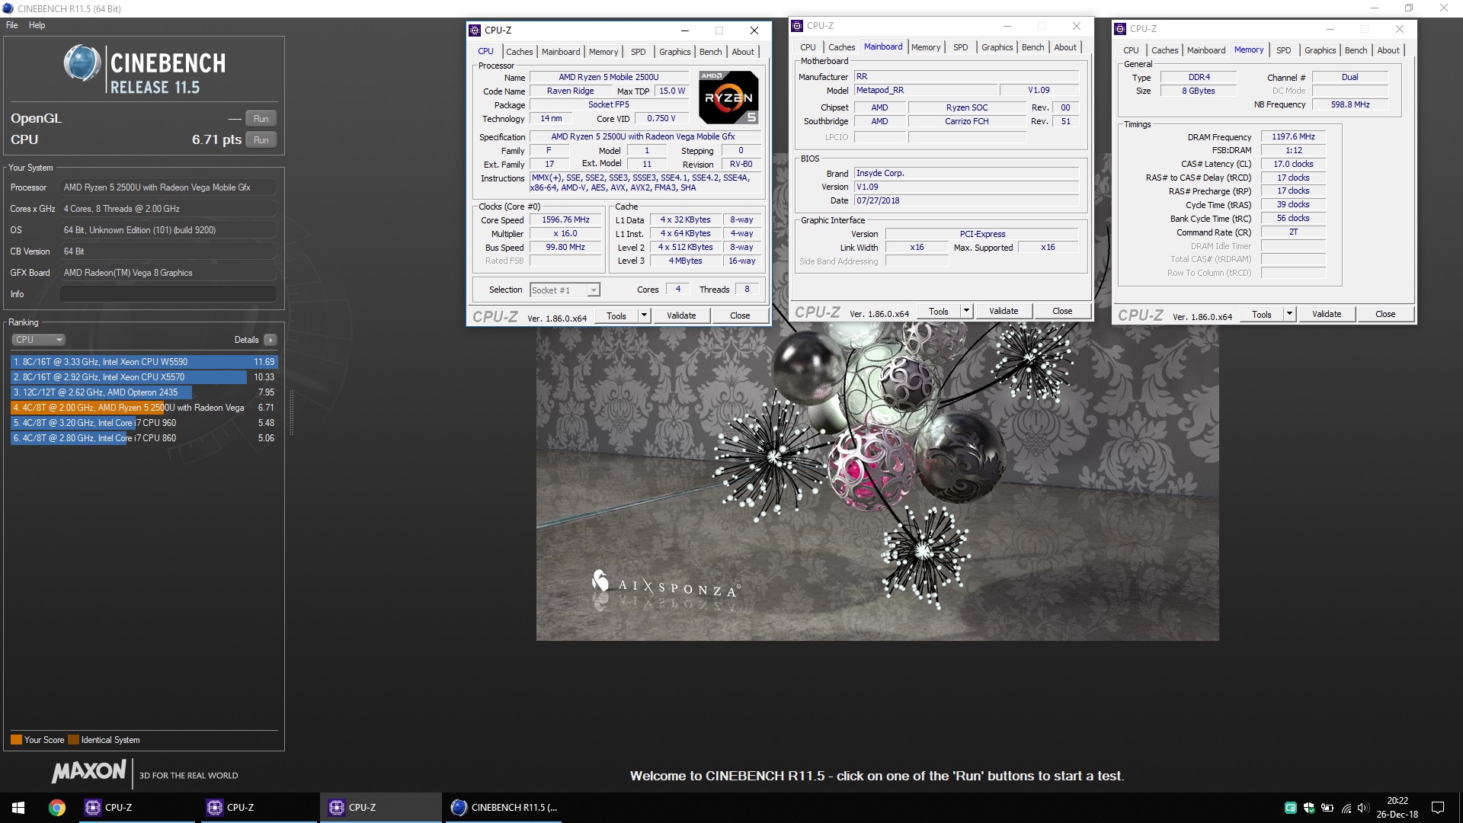Image resolution: width=1463 pixels, height=823 pixels.
Task: Click Validate in Memory window
Action: click(x=1326, y=314)
